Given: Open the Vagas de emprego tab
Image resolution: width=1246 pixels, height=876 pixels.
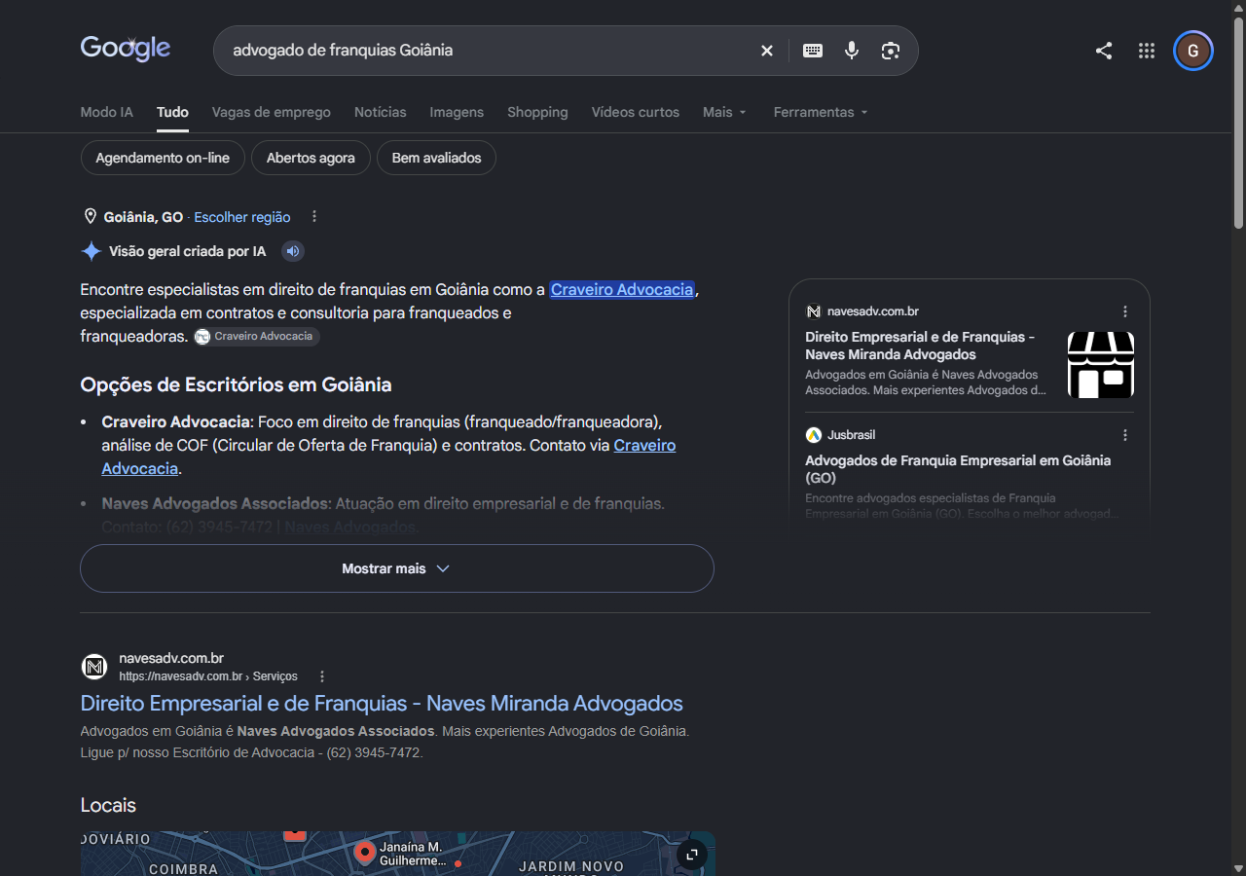Looking at the screenshot, I should [x=272, y=112].
